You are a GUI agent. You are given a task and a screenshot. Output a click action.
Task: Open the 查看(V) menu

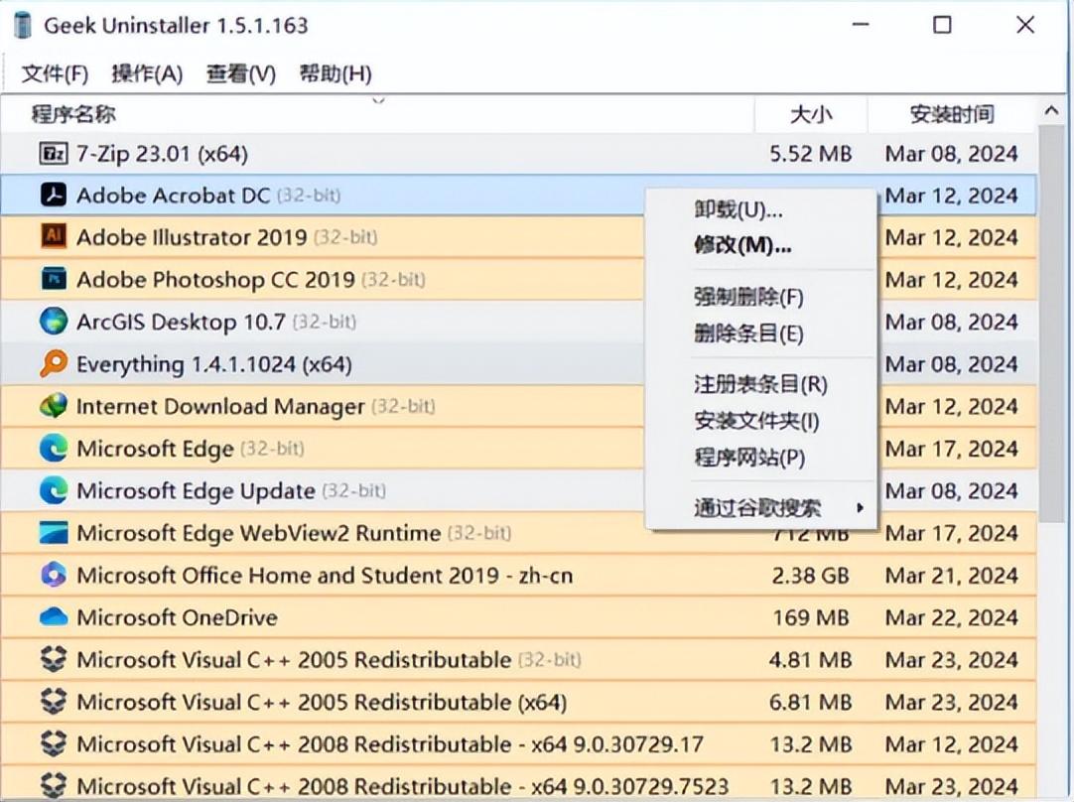coord(241,73)
